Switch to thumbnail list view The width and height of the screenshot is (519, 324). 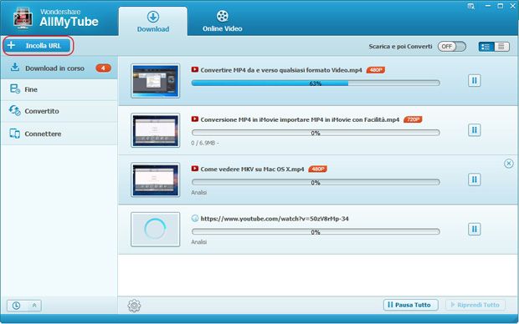click(x=486, y=47)
